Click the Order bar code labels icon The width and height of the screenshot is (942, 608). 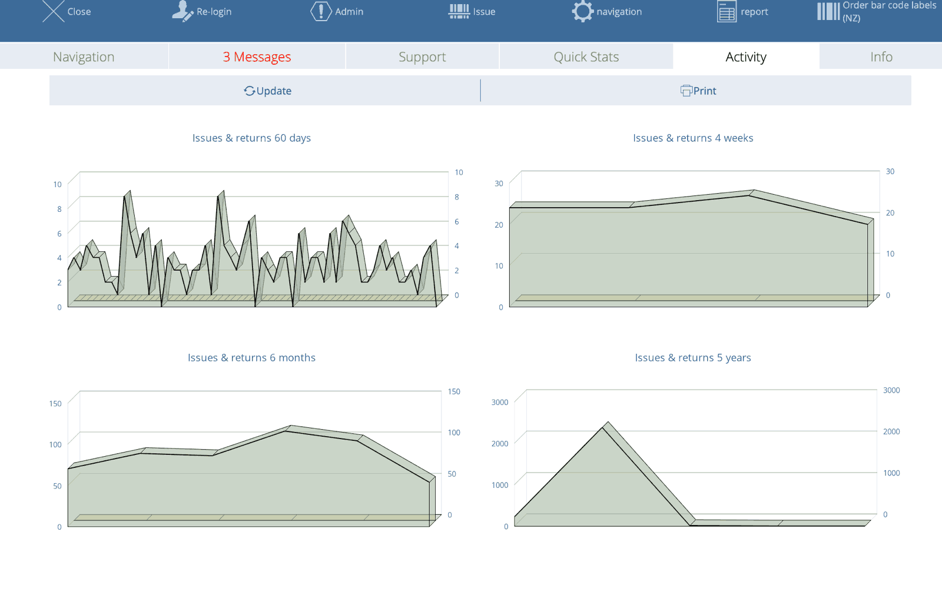click(x=828, y=11)
